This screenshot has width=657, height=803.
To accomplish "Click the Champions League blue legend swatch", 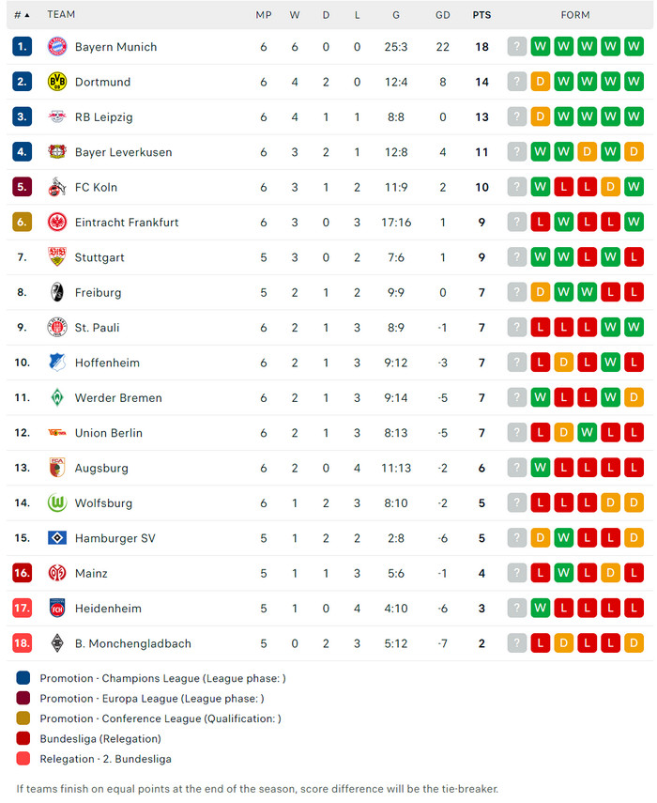I will coord(23,678).
